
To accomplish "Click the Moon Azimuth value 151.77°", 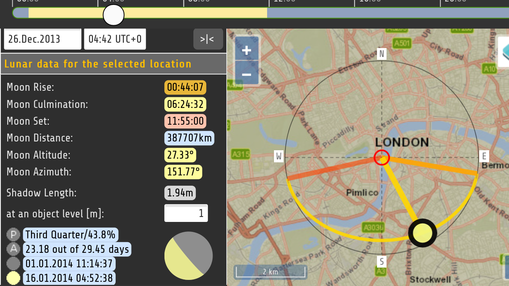I will coord(183,172).
